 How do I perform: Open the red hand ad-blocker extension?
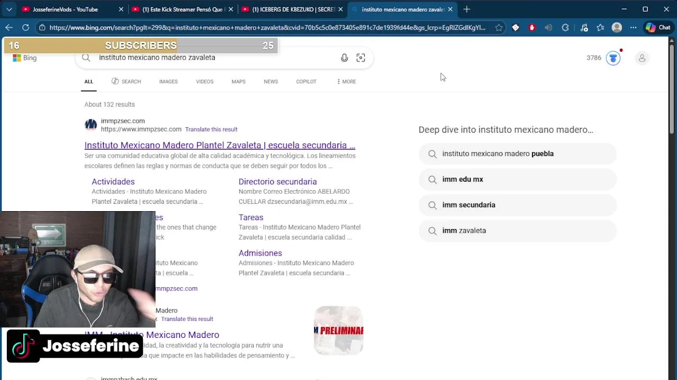pos(532,27)
